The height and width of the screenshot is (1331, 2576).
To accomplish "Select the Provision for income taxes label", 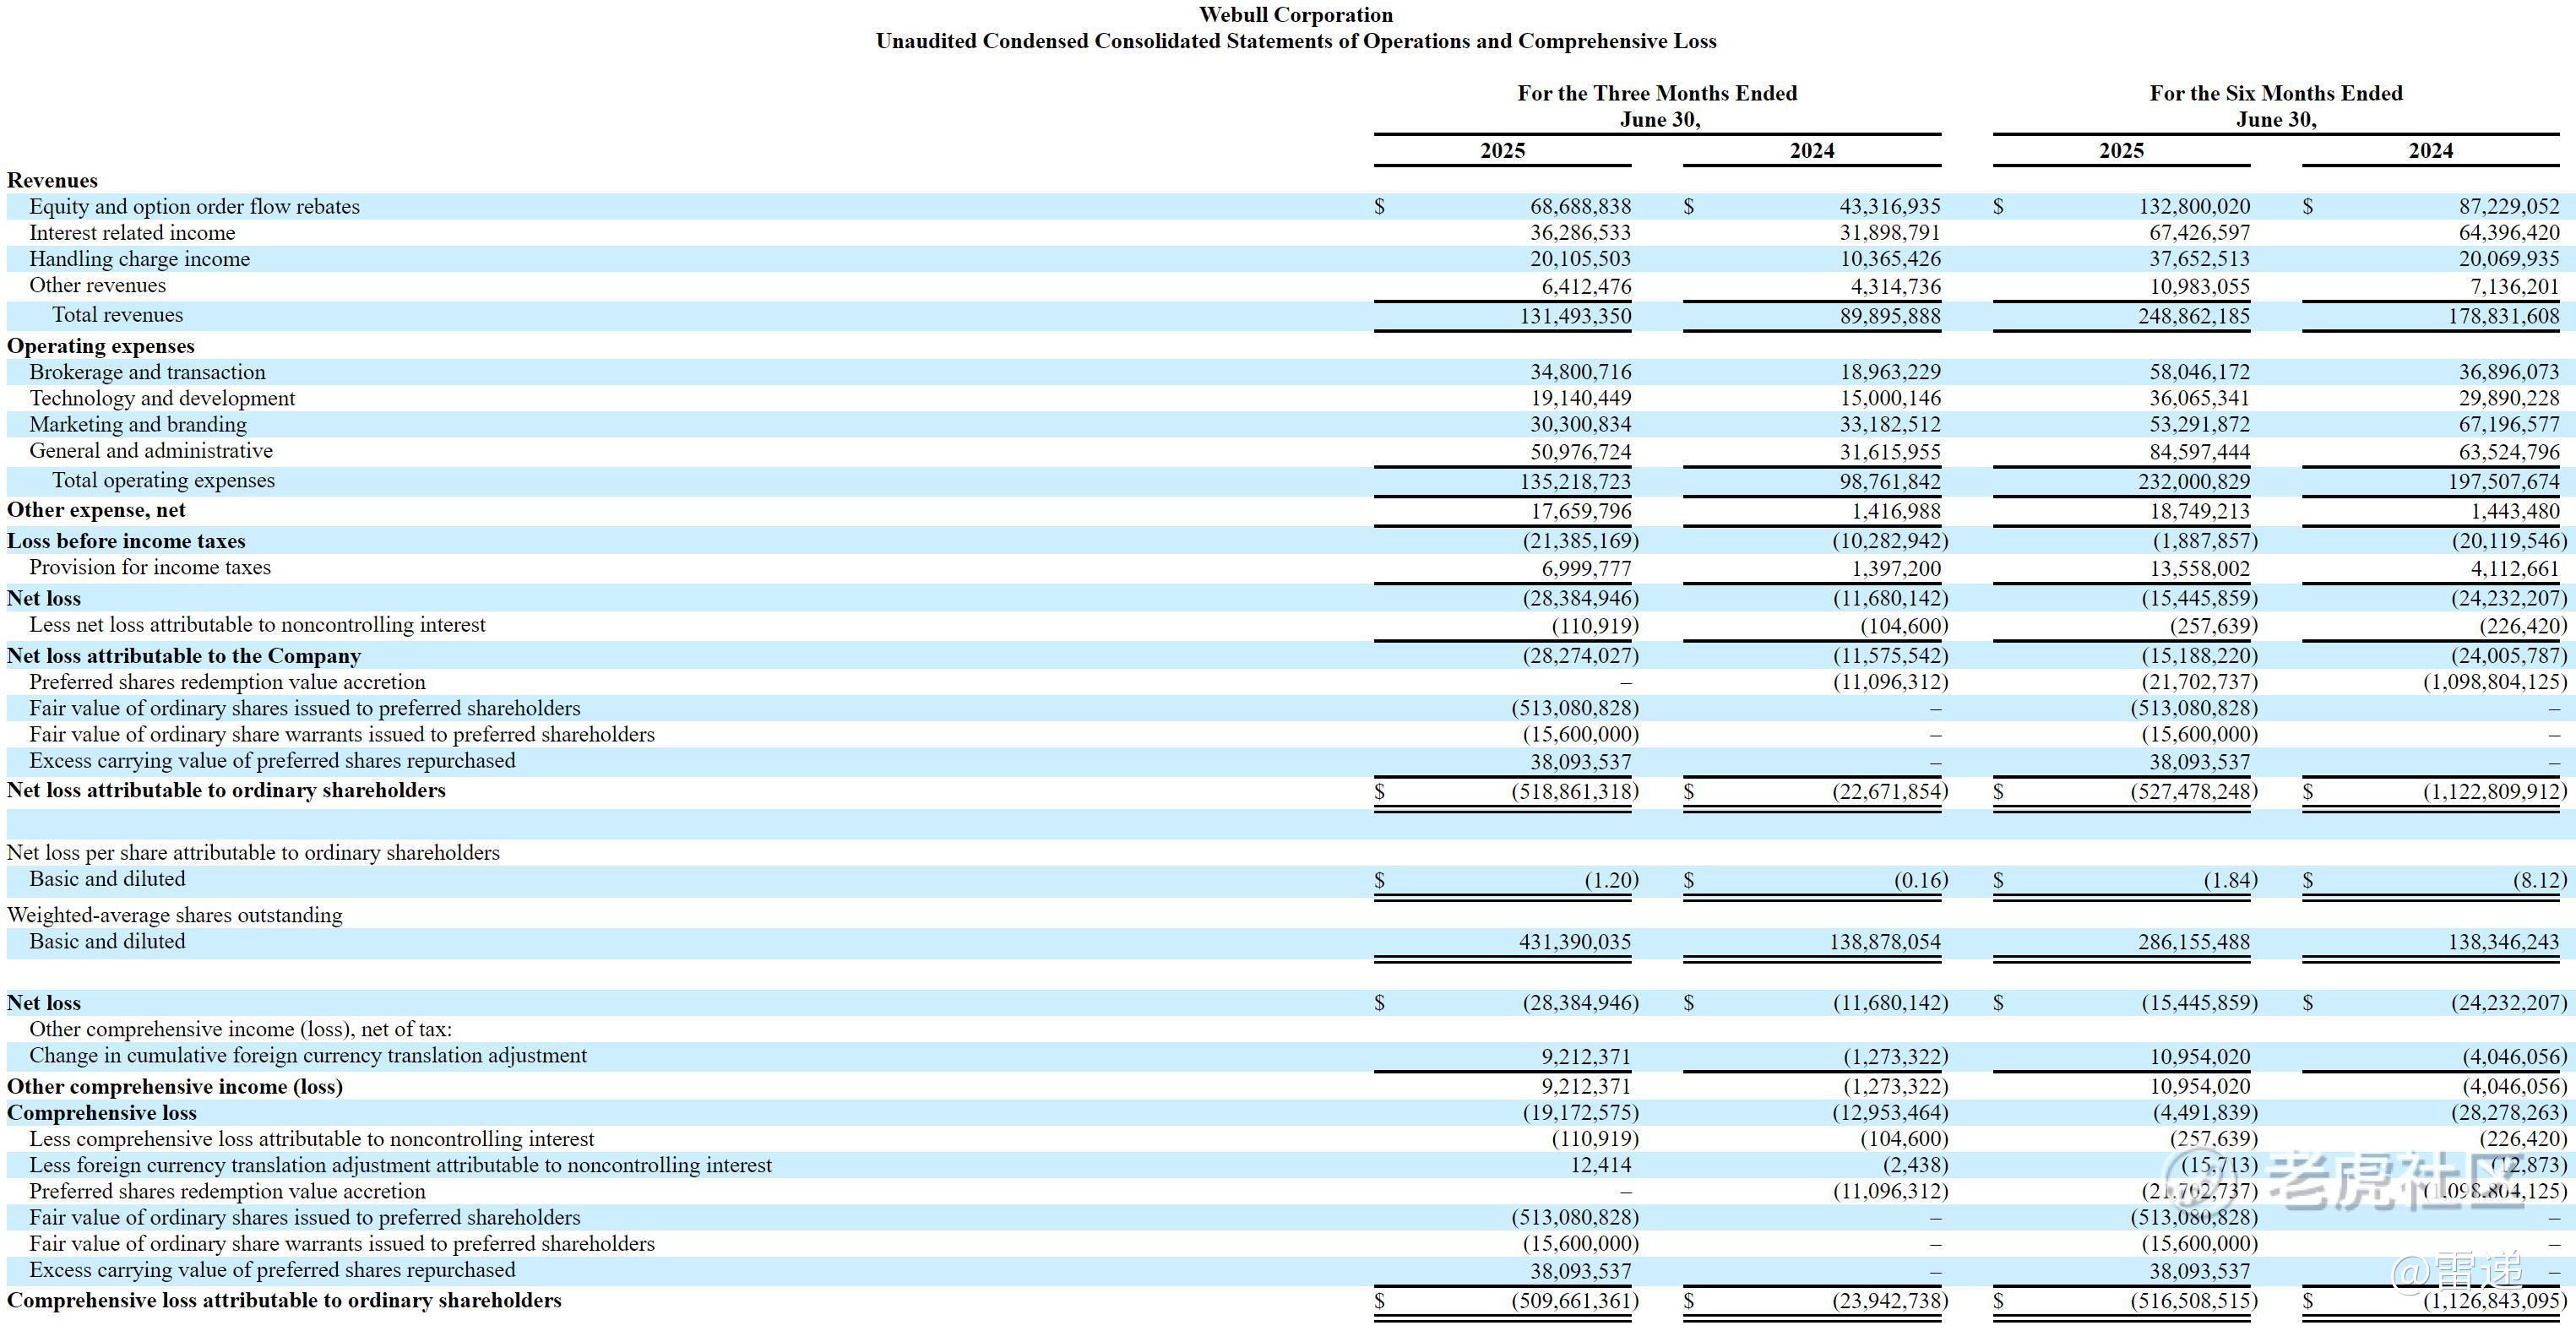I will click(x=149, y=567).
